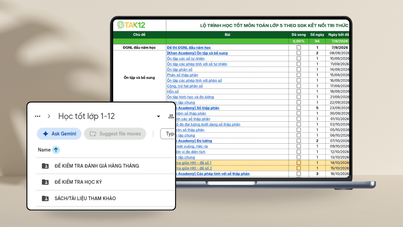Click the Suggest file moves button

tap(115, 134)
